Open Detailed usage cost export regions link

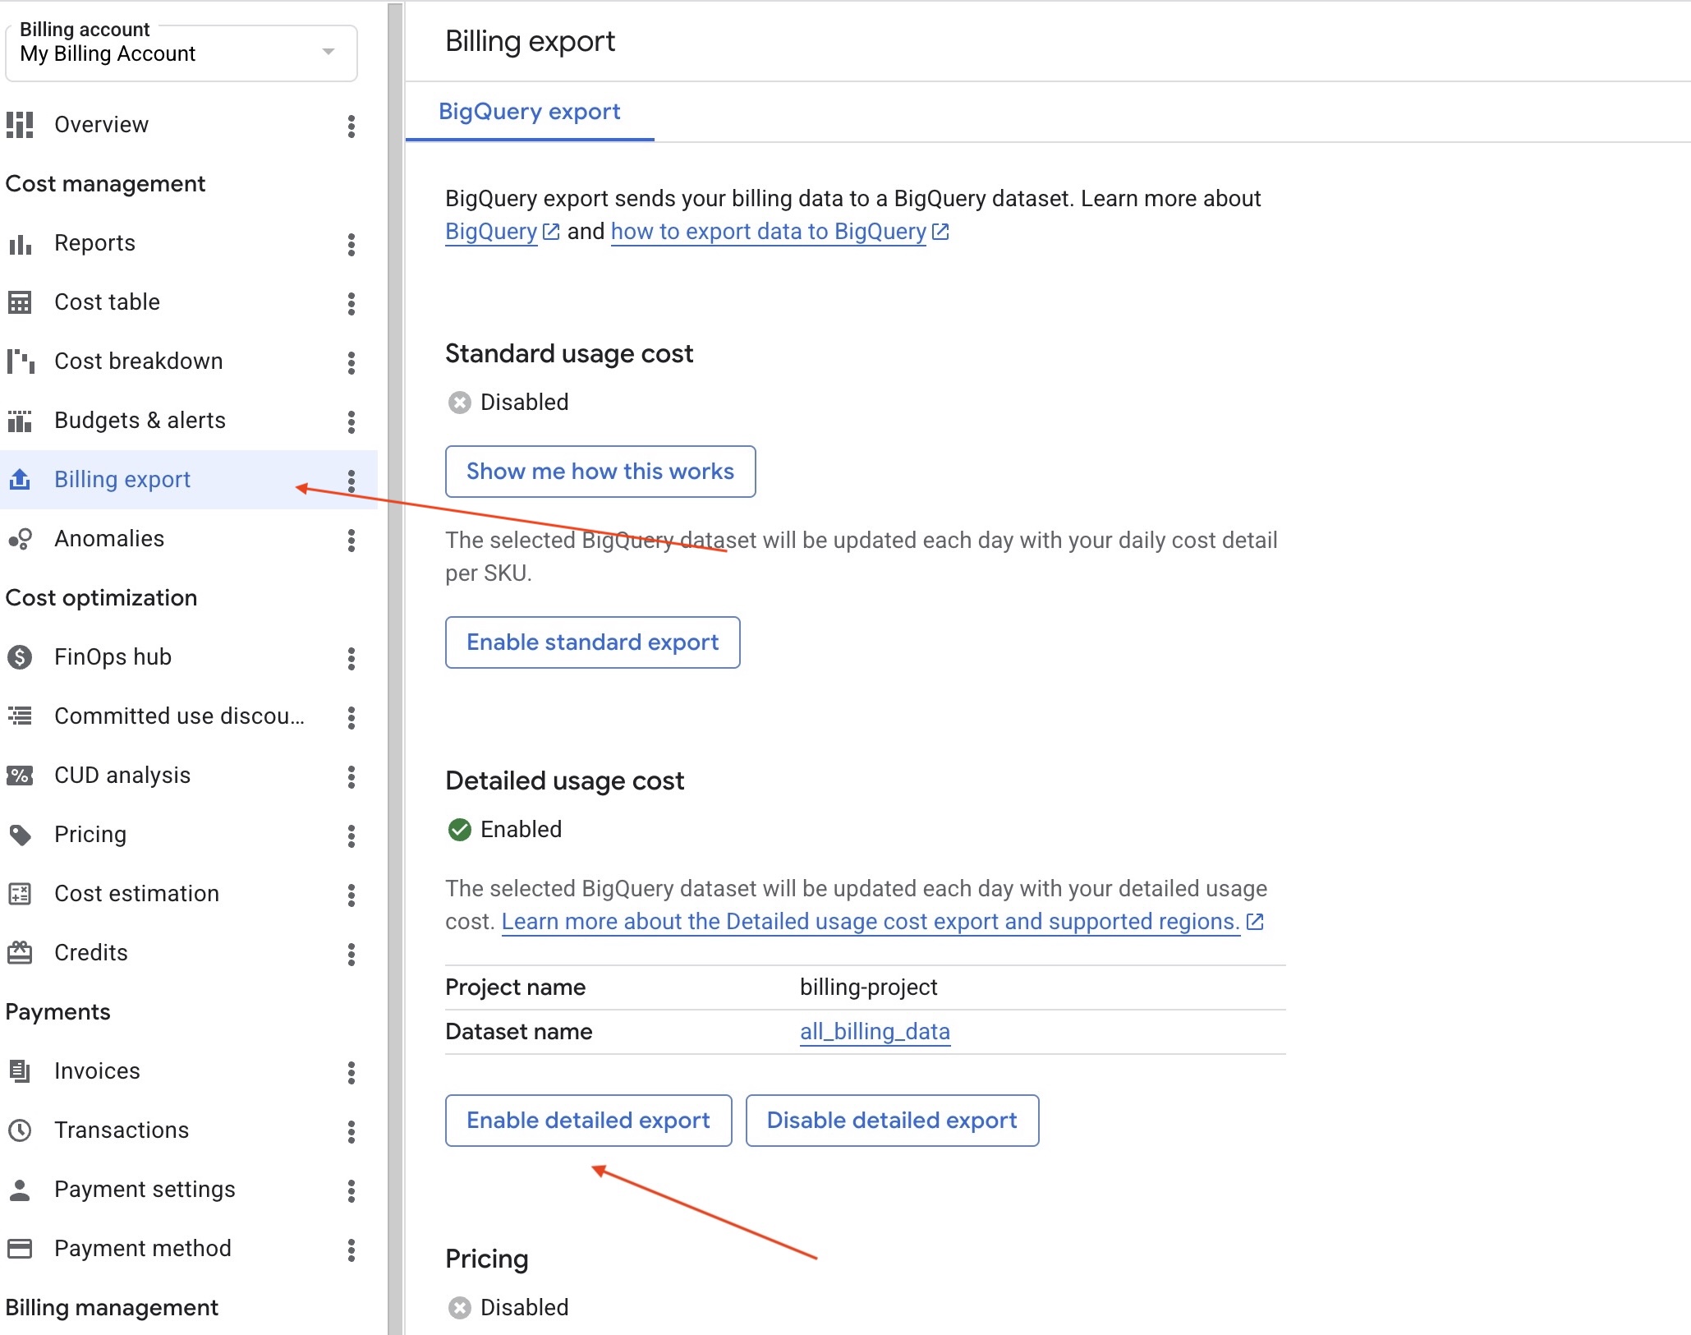882,922
